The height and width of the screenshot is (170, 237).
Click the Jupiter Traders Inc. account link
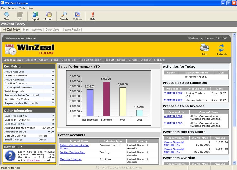click(72, 152)
